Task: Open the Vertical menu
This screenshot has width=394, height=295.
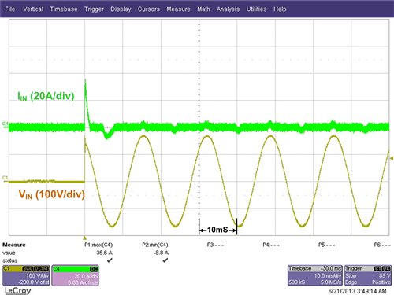Action: pyautogui.click(x=33, y=9)
